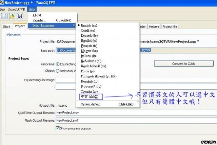Image resolution: width=217 pixels, height=145 pixels.
Task: Choose Register... menu entry
Action: tap(52, 20)
